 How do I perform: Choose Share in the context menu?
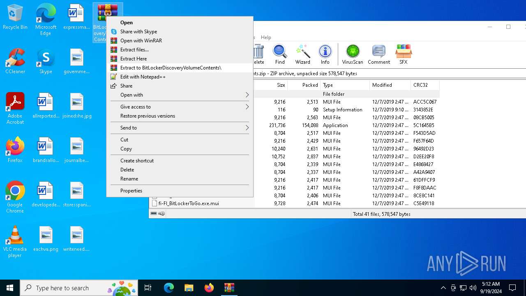180,86
